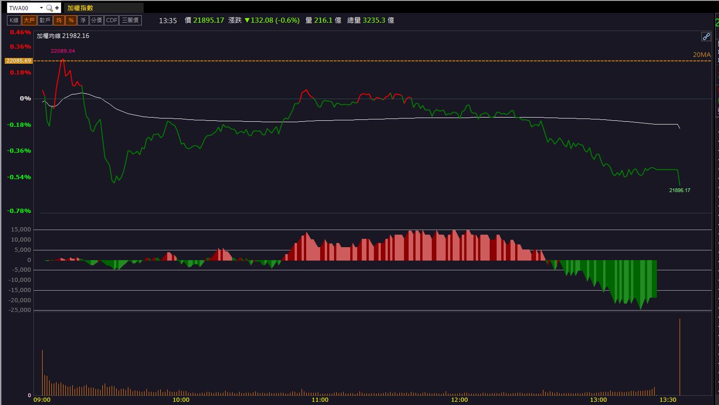This screenshot has width=719, height=405.
Task: Open the TWA00 symbol dropdown arrow
Action: (41, 8)
